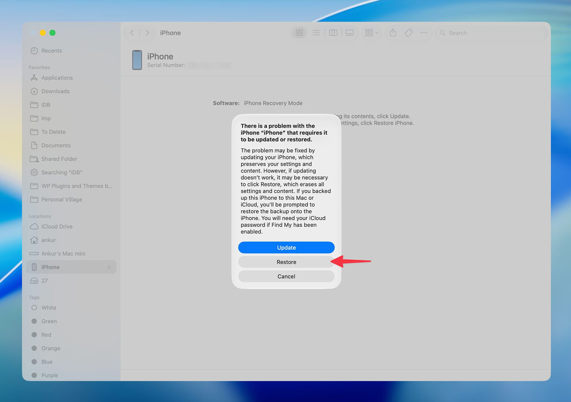The width and height of the screenshot is (571, 402).
Task: Open the To Delete folder
Action: tap(71, 132)
